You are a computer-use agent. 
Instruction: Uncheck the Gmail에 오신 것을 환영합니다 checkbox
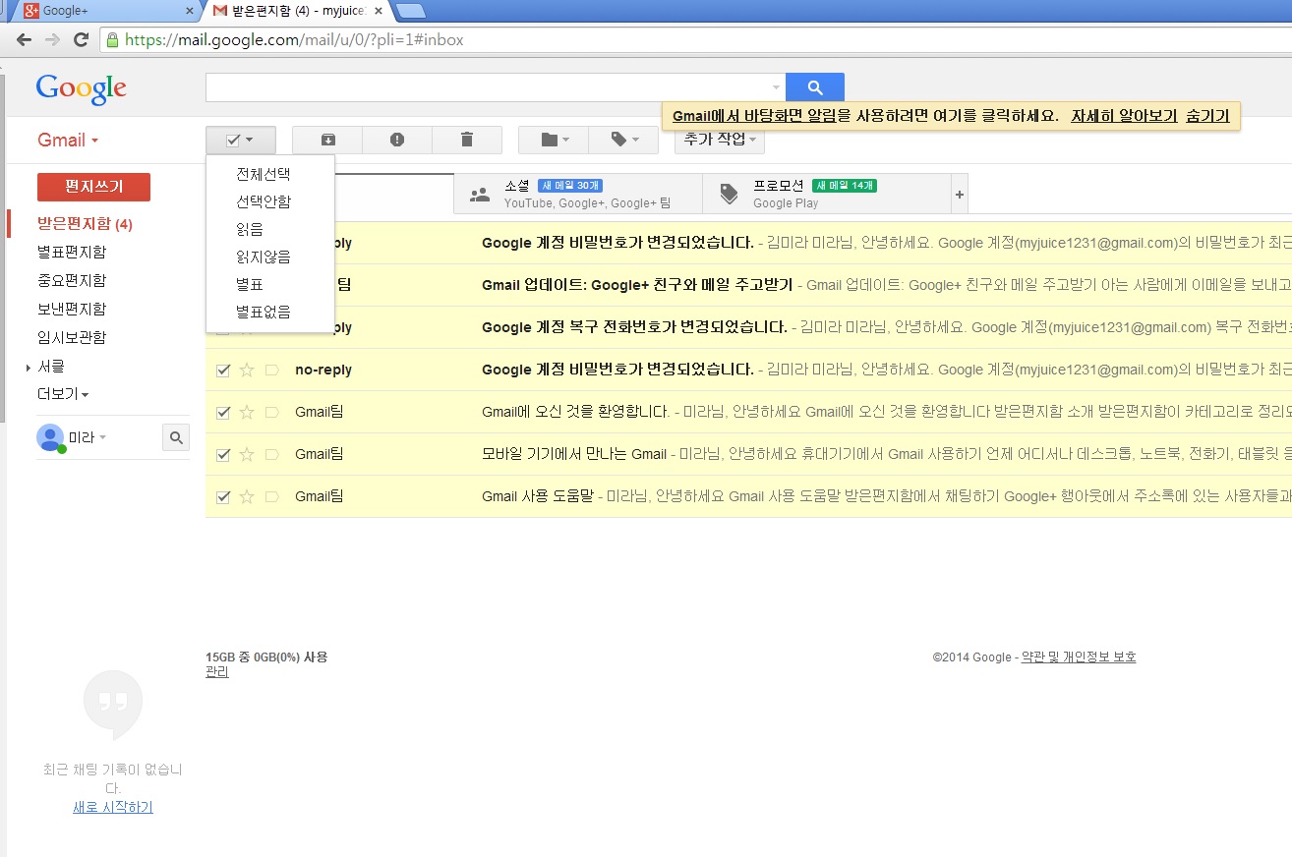223,412
